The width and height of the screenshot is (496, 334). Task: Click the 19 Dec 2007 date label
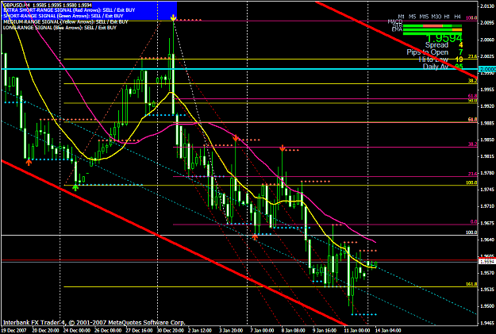(14, 331)
